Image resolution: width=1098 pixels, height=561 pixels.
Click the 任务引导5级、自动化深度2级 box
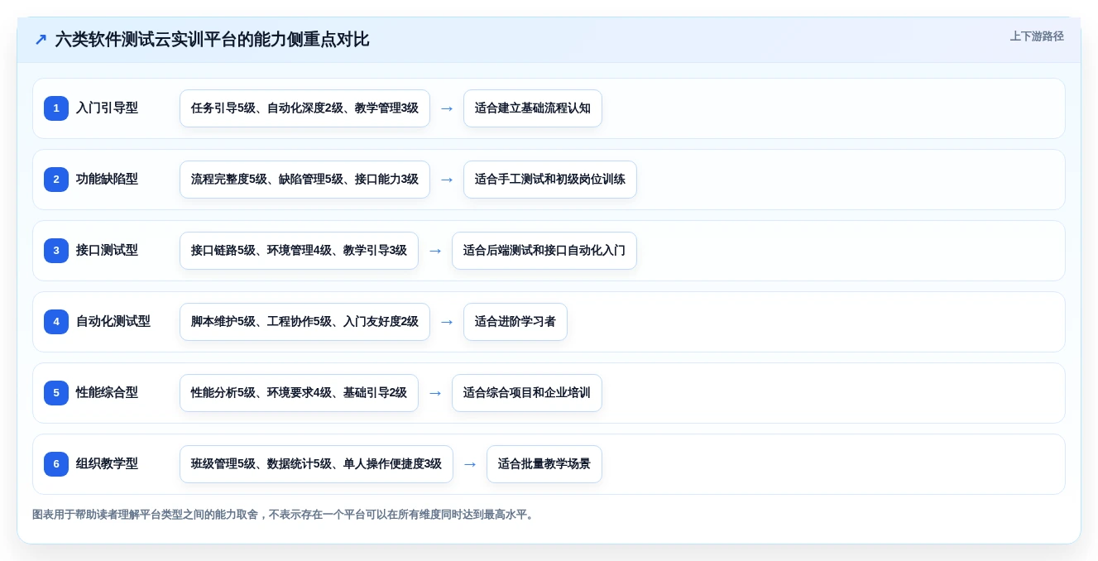click(304, 108)
